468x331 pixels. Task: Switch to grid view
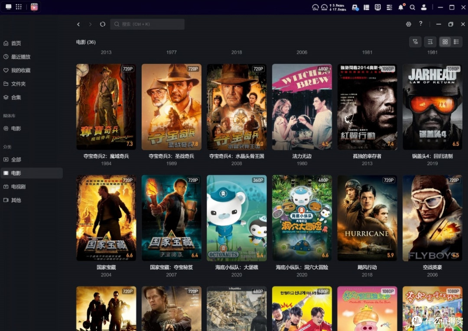[x=445, y=42]
